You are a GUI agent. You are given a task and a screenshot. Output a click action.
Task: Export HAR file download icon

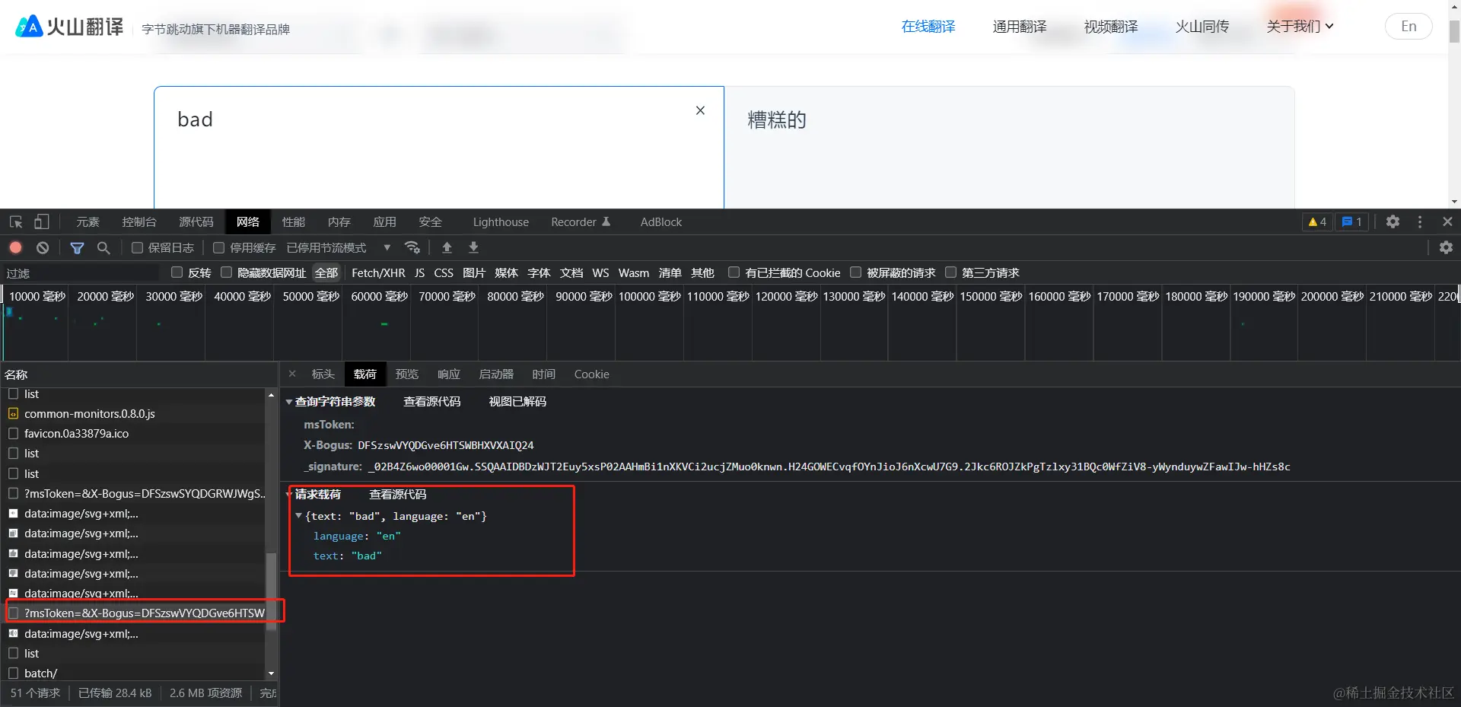(x=473, y=248)
